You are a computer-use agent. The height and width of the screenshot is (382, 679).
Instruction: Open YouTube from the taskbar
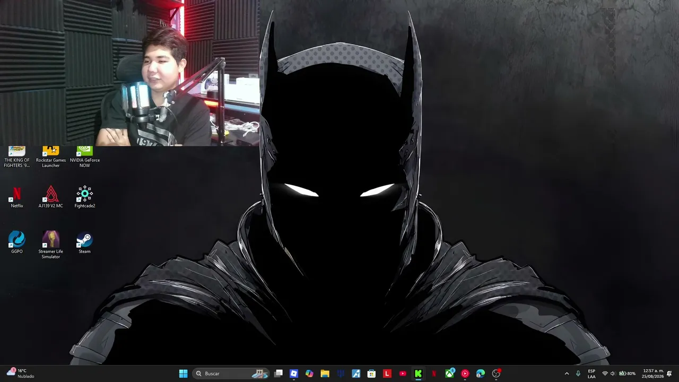click(403, 374)
